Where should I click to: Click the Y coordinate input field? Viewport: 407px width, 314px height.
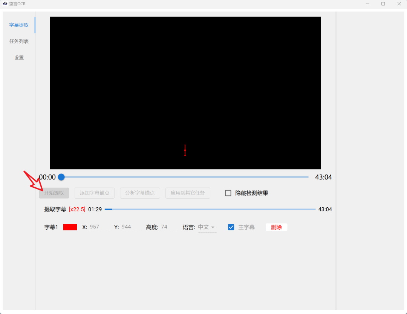130,227
